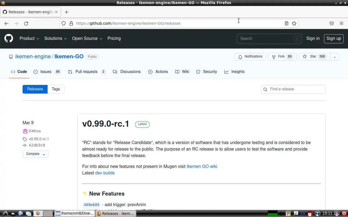
Task: Open the Security tab
Action: (207, 72)
